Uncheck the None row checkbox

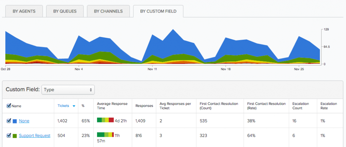[9, 121]
